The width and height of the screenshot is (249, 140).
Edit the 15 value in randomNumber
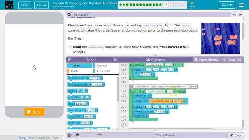(x=179, y=101)
